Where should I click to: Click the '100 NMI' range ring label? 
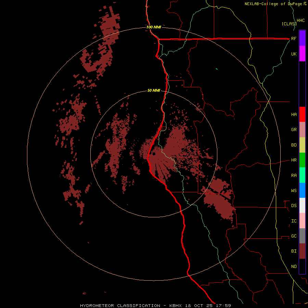point(154,27)
